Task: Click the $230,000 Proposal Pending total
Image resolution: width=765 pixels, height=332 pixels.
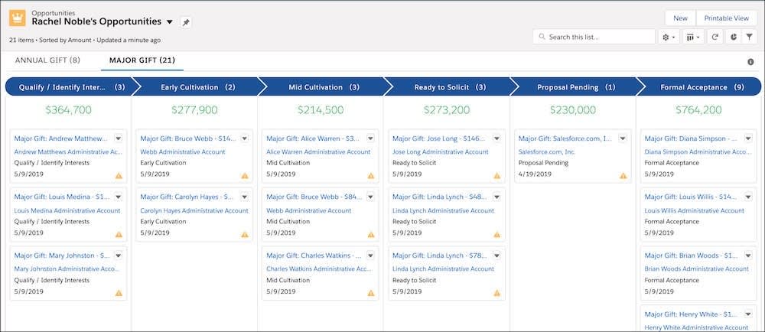Action: click(573, 110)
